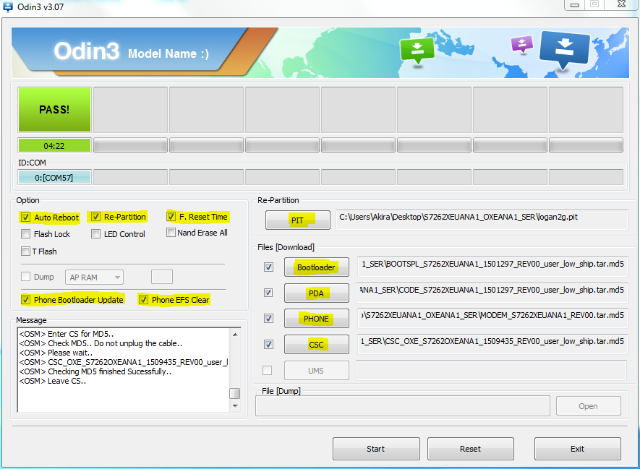Open the PIT file selector
The width and height of the screenshot is (640, 469).
tap(297, 220)
